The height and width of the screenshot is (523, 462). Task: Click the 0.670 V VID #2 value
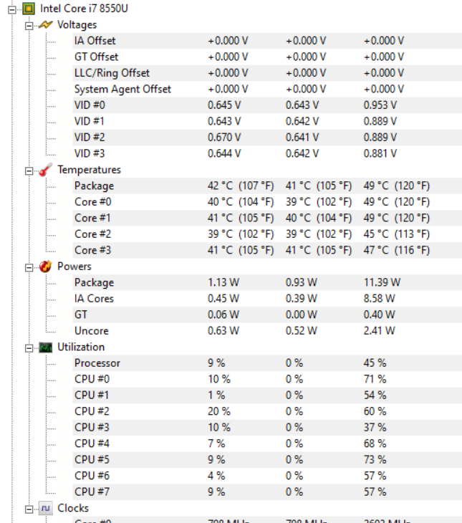224,138
